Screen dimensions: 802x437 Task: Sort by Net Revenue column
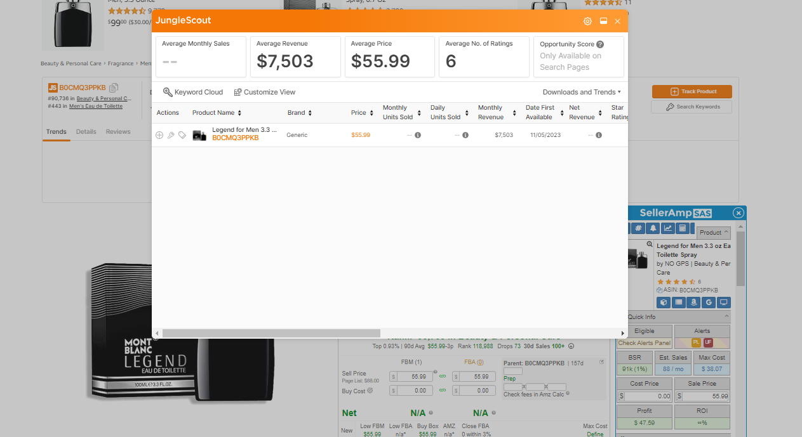click(x=601, y=113)
